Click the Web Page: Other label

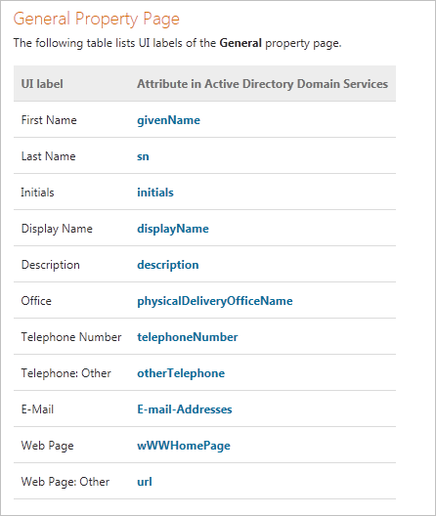(65, 482)
